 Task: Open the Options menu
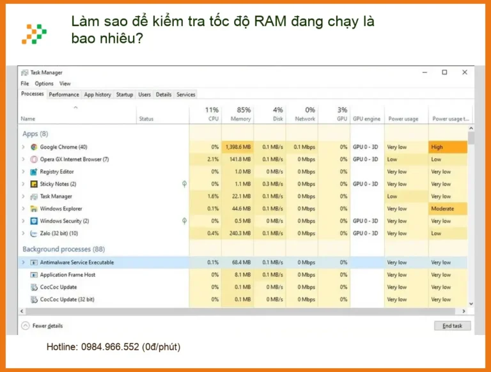(44, 84)
